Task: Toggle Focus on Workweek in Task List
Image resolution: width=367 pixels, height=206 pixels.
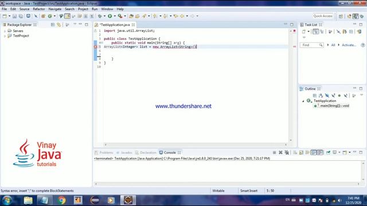Action: (330, 31)
